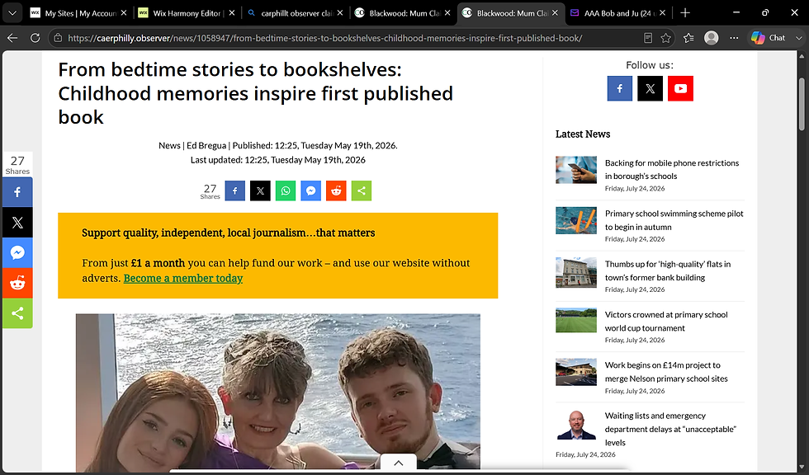Open Backing for mobile phone restrictions article
This screenshot has height=475, width=809.
(672, 169)
